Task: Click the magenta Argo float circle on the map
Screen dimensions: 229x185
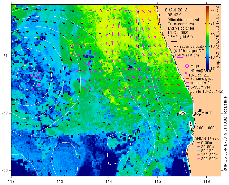Action: tap(89, 64)
